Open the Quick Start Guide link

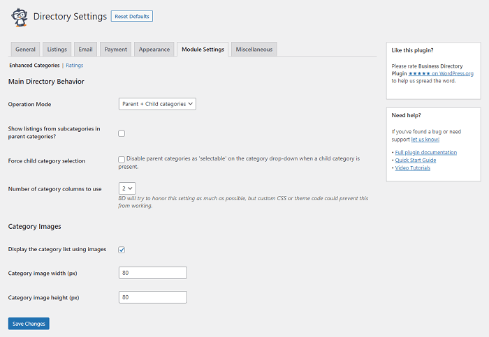(x=416, y=160)
